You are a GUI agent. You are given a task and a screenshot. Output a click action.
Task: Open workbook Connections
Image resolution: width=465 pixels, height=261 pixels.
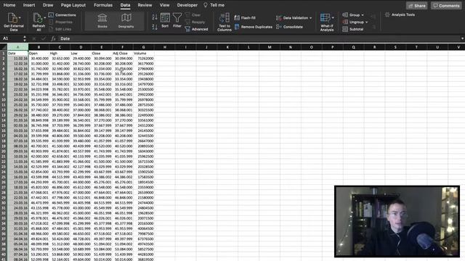pyautogui.click(x=62, y=14)
